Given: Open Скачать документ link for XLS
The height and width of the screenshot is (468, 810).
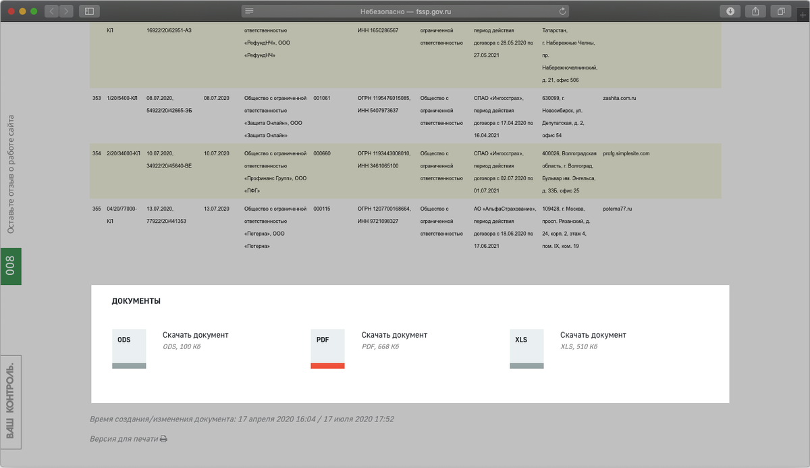Looking at the screenshot, I should 593,335.
